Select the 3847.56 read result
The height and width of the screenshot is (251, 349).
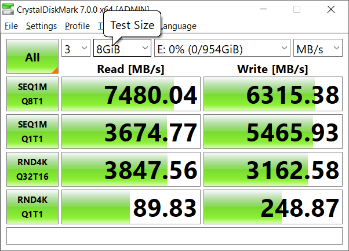coord(131,169)
